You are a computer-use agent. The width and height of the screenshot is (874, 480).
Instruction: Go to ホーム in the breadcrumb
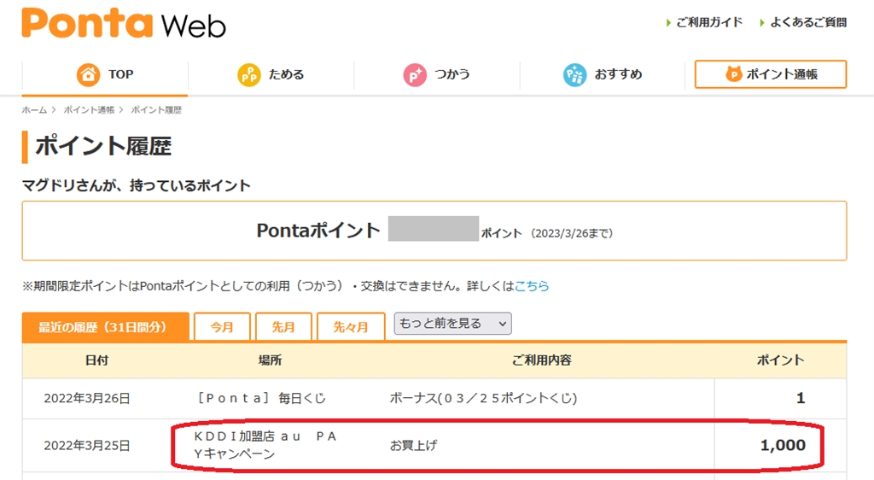[x=34, y=110]
